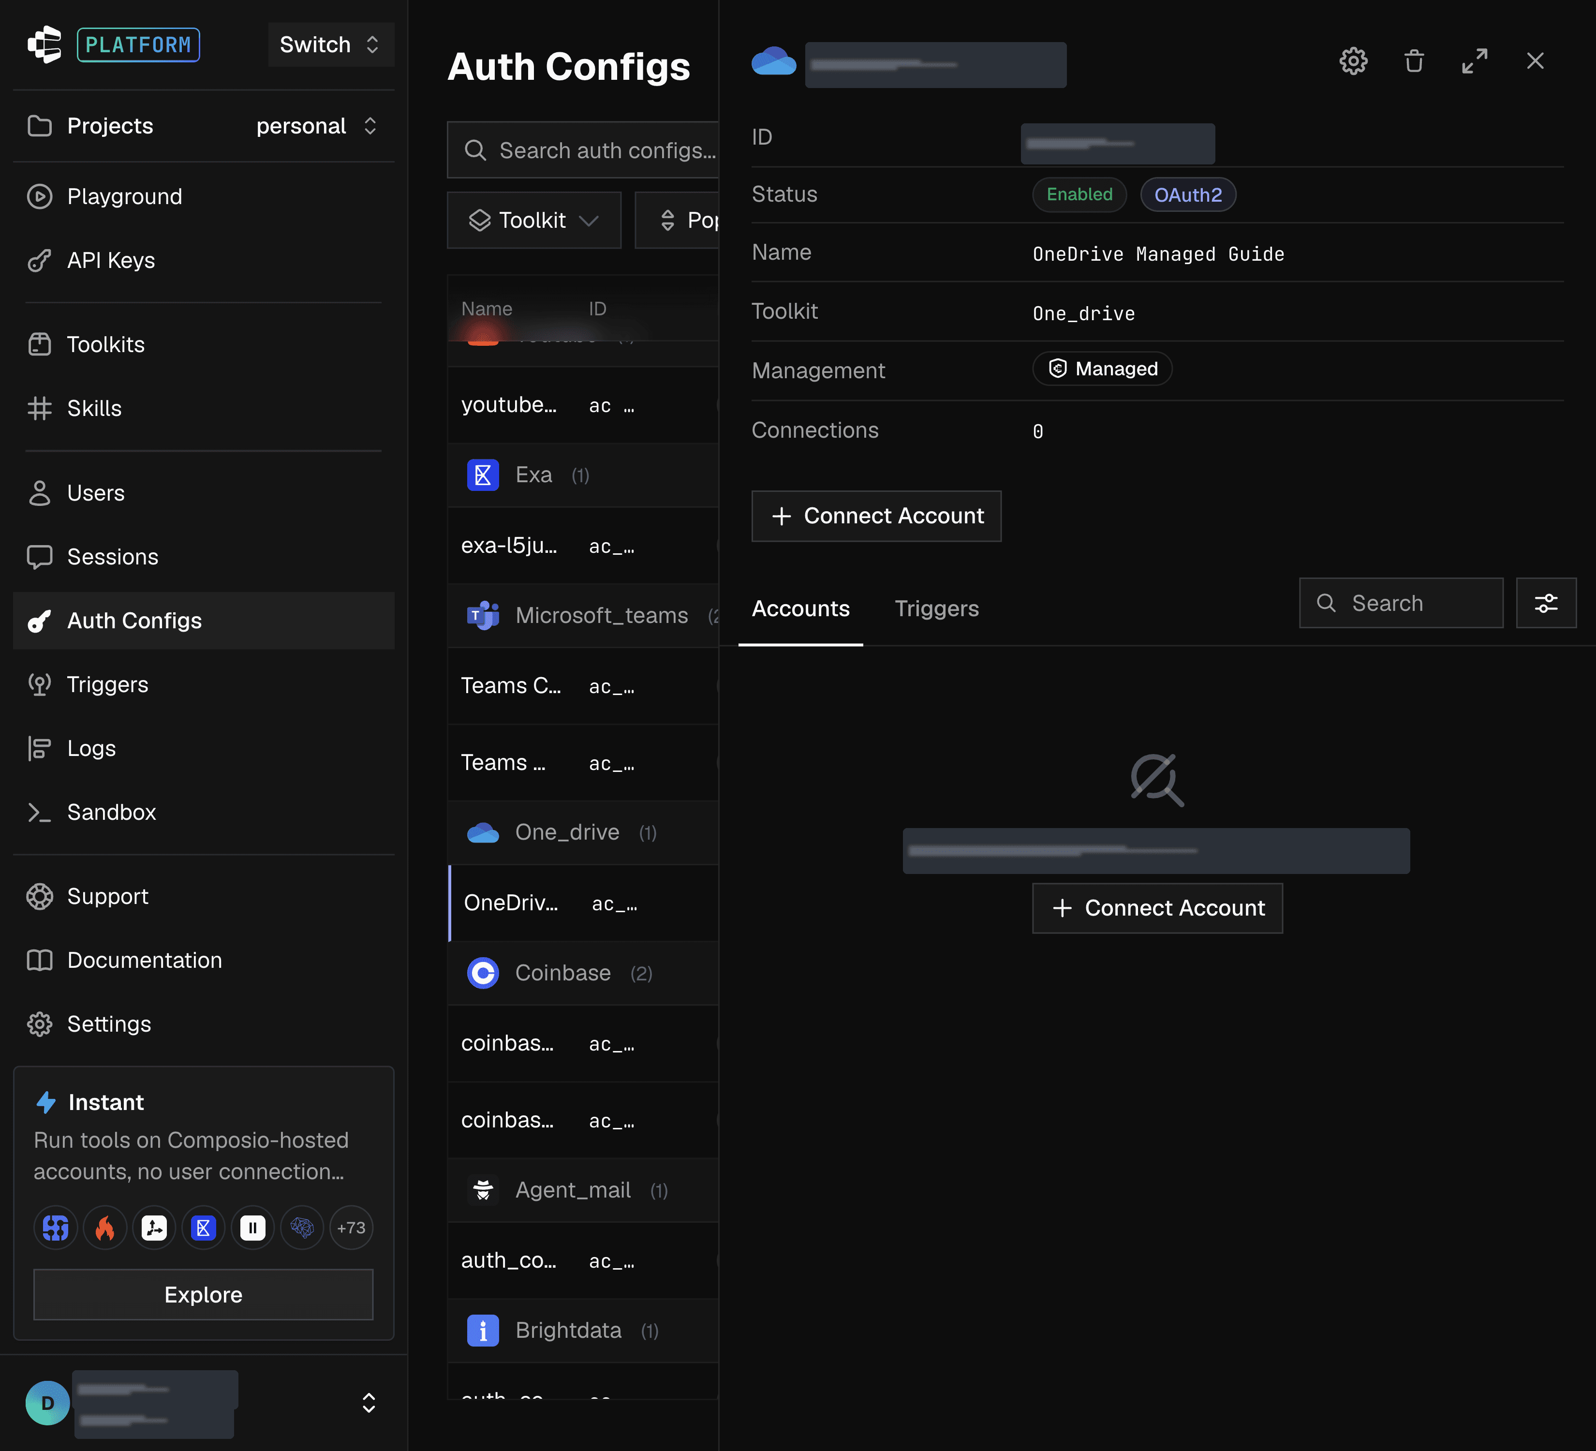Viewport: 1596px width, 1451px height.
Task: Click the +73 more toolkits badge
Action: click(352, 1228)
